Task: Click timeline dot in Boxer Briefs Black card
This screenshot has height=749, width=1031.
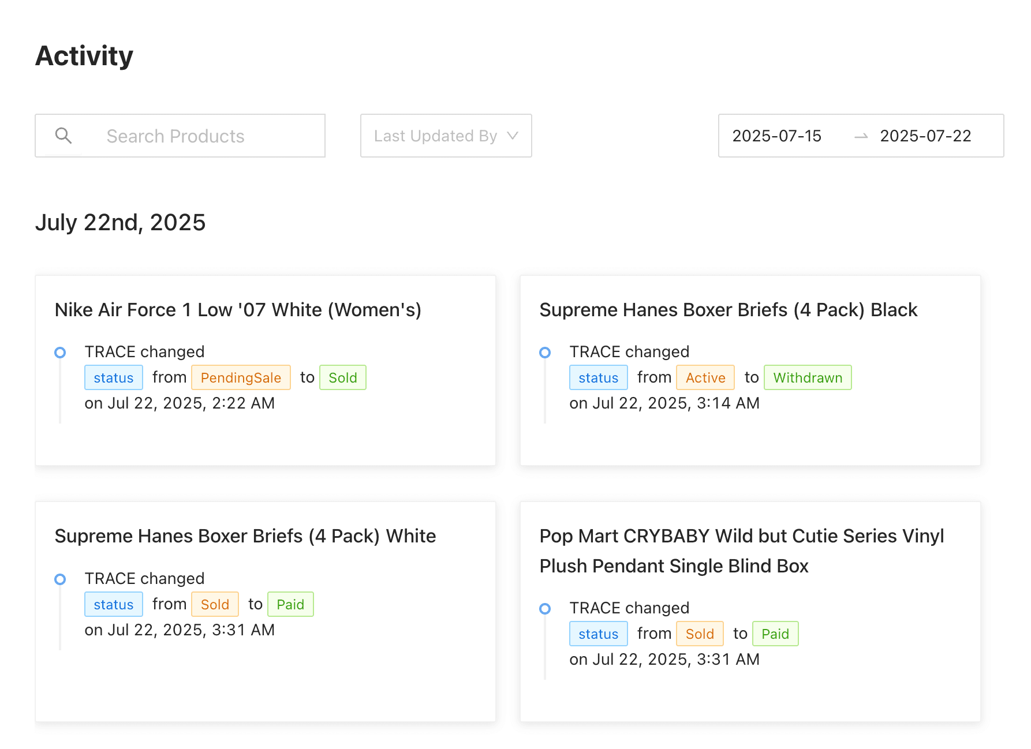Action: pyautogui.click(x=545, y=353)
